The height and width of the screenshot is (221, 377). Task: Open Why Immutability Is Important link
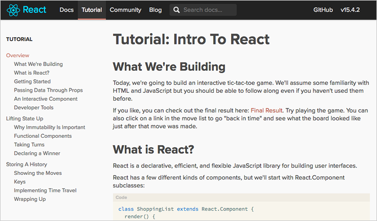(50, 127)
